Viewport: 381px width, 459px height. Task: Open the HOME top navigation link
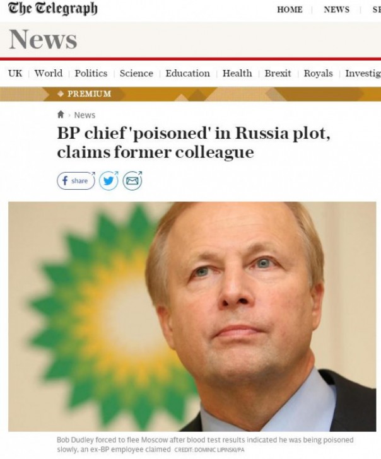tap(290, 9)
